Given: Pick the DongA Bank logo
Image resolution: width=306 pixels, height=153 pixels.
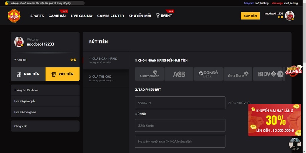Looking at the screenshot, I should click(x=208, y=74).
